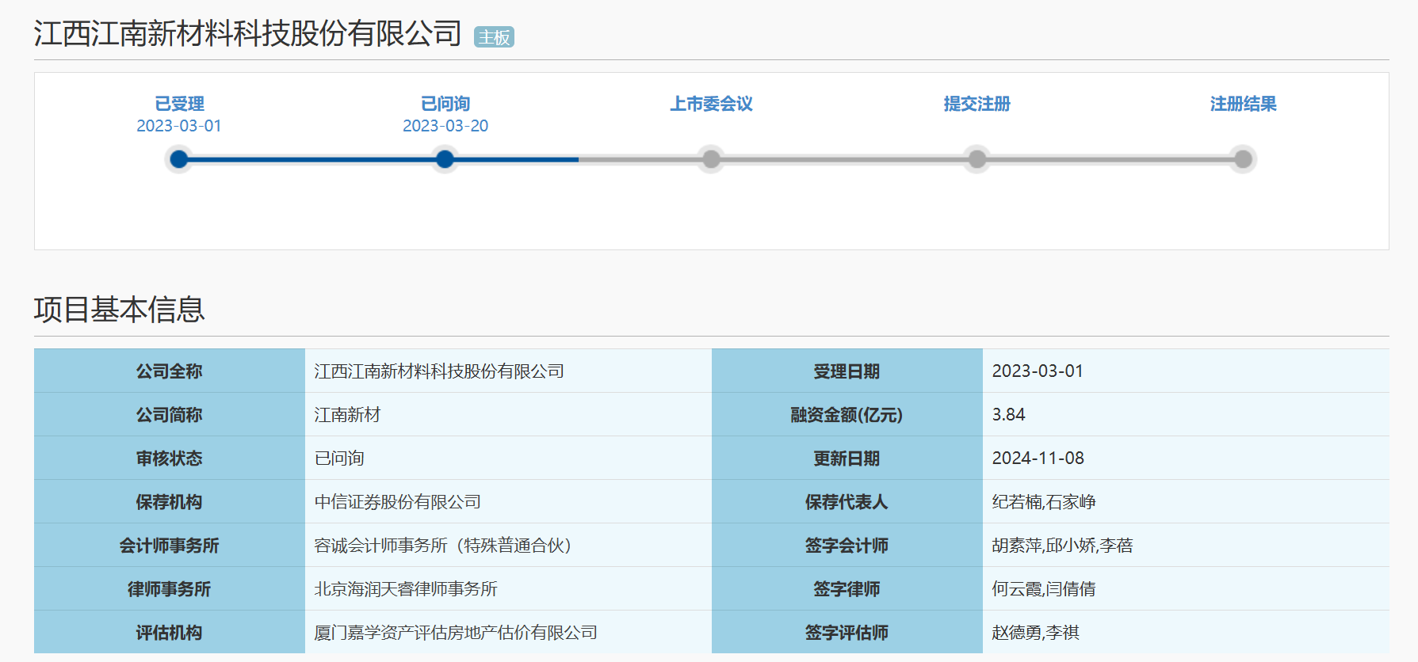Select the 注册结果 step label
The width and height of the screenshot is (1418, 662).
coord(1243,104)
